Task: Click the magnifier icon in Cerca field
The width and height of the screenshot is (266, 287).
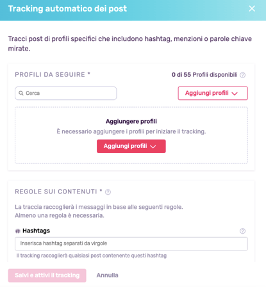Action: point(21,93)
